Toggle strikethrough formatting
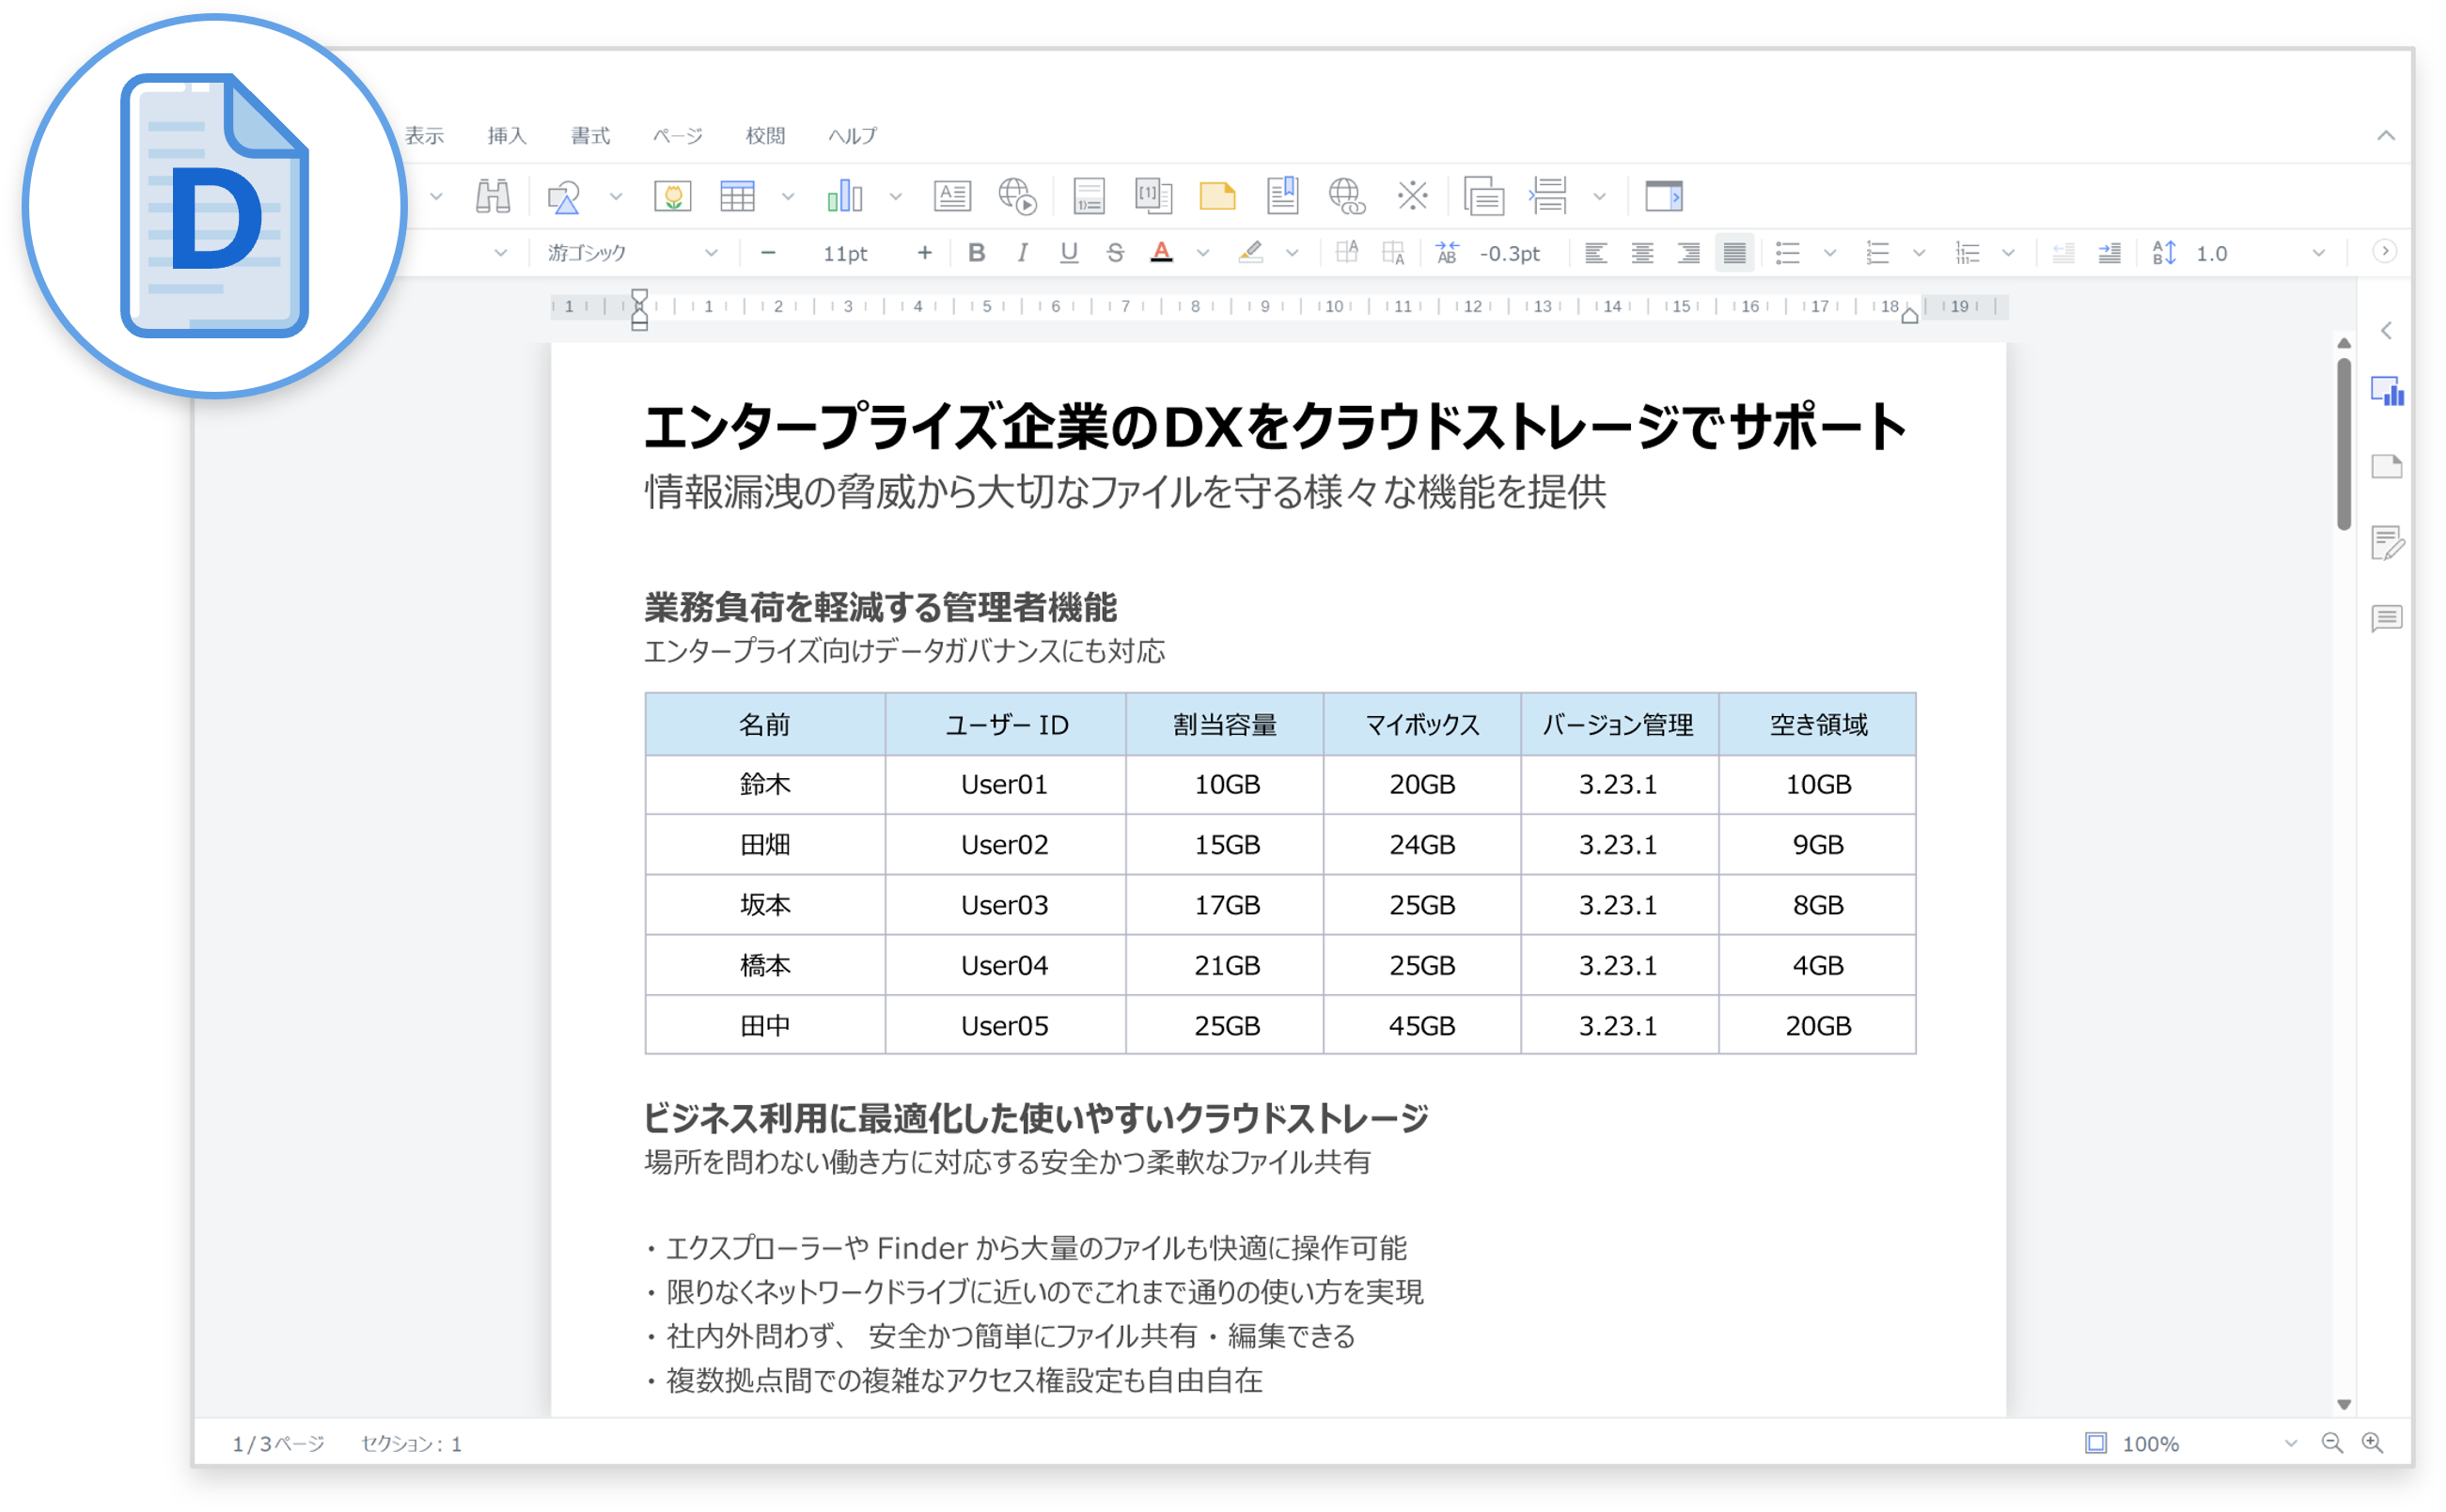The height and width of the screenshot is (1512, 2446). (x=1116, y=253)
